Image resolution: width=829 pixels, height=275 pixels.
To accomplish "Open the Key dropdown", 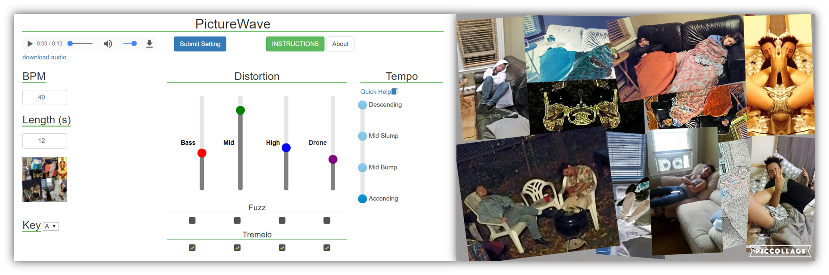I will coord(51,226).
